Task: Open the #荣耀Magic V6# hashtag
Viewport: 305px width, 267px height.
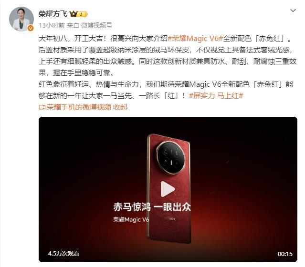Action: pos(195,39)
